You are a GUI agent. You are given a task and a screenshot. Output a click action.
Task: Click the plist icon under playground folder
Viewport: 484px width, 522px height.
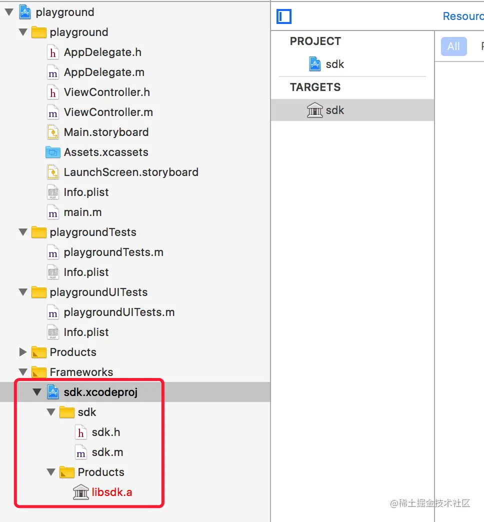click(x=53, y=192)
